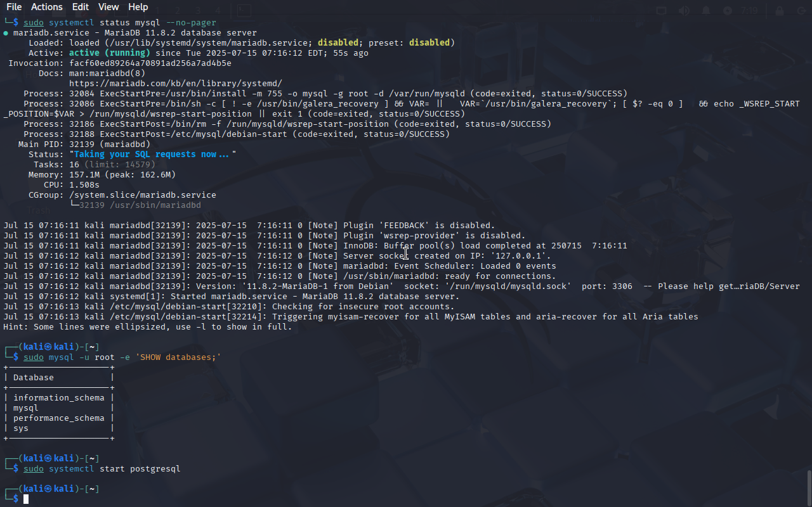Click the 'systemctl start postgresql' command

102,469
